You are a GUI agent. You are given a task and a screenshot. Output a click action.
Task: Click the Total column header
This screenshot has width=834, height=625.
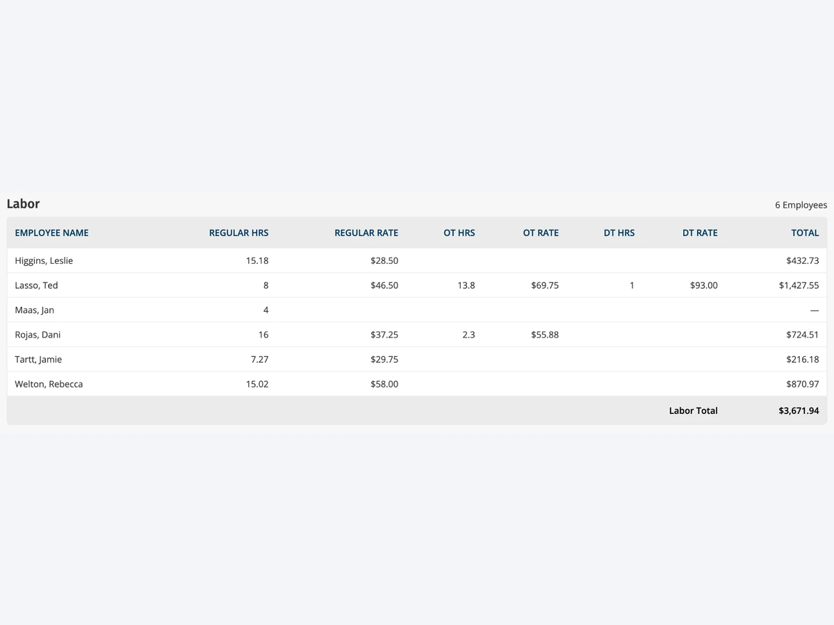coord(805,233)
